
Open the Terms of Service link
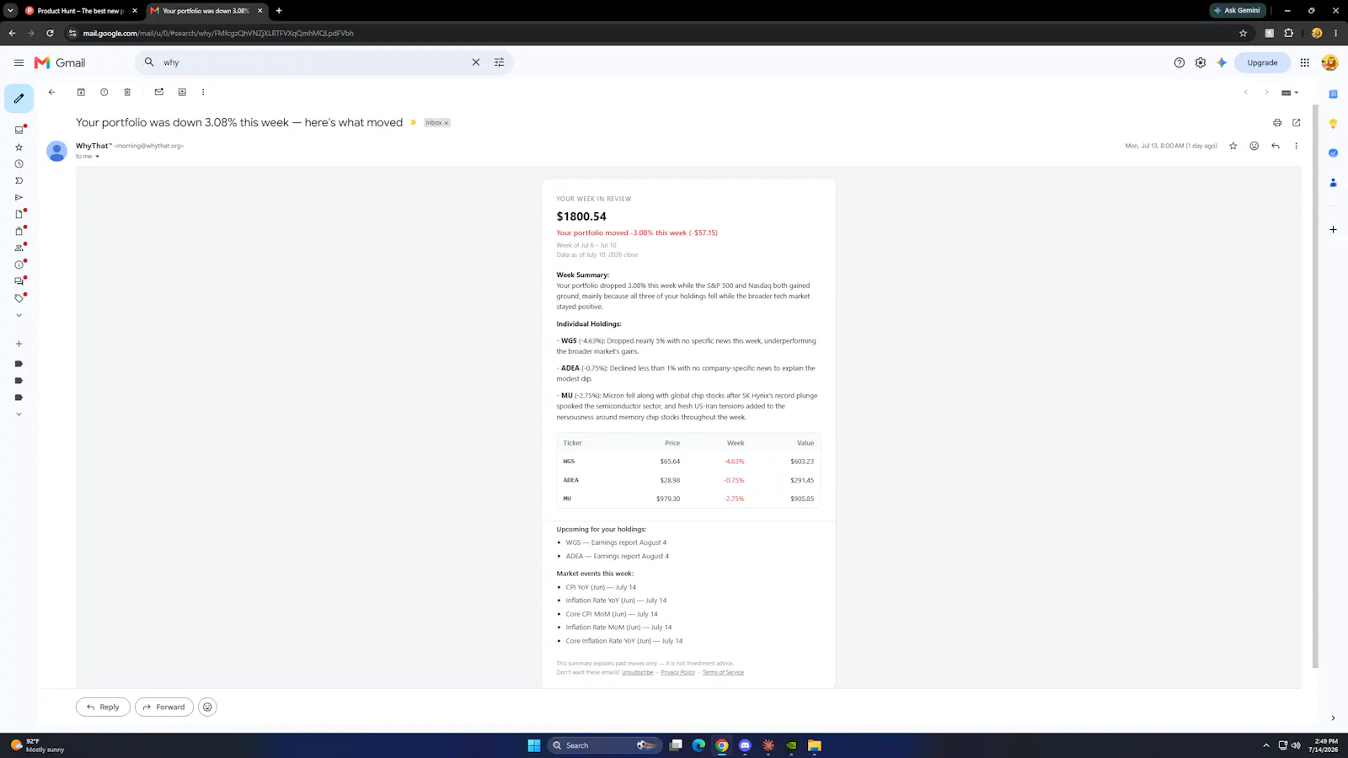[723, 672]
